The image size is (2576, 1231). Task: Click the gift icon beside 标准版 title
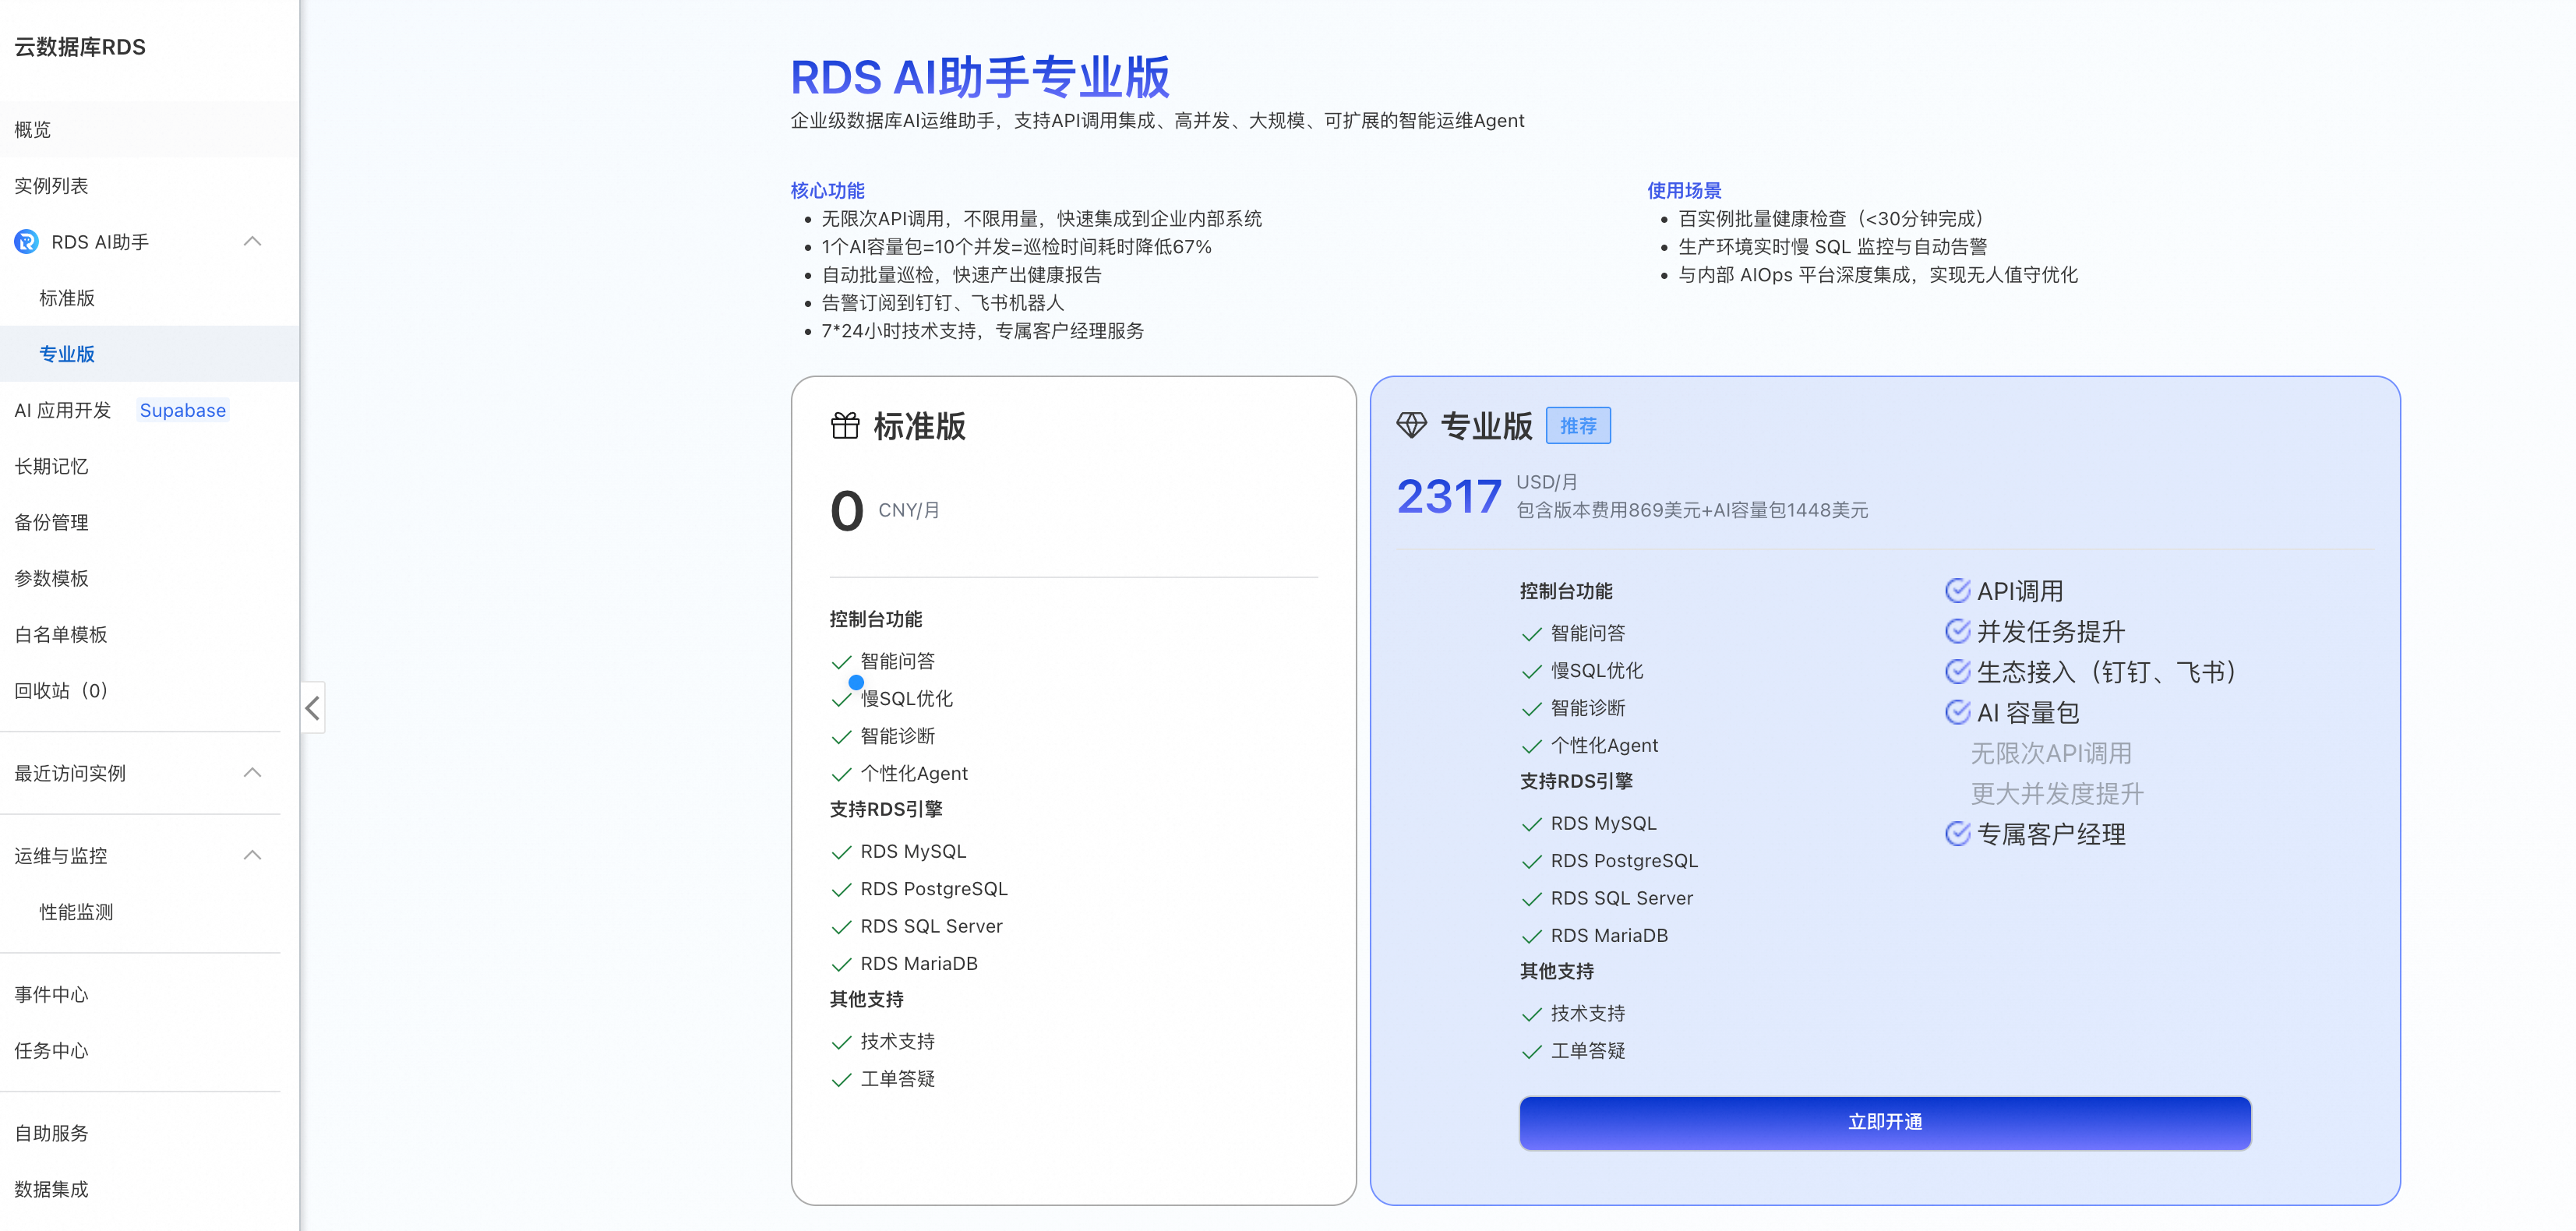coord(845,426)
